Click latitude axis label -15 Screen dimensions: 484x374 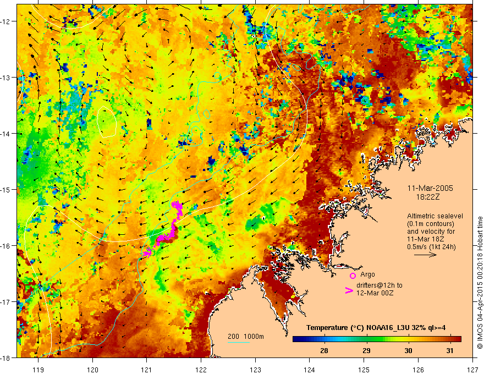point(5,190)
